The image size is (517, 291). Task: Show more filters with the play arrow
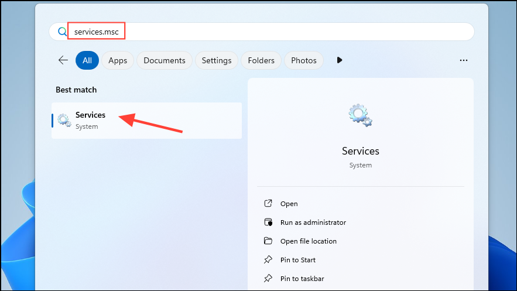pos(339,60)
